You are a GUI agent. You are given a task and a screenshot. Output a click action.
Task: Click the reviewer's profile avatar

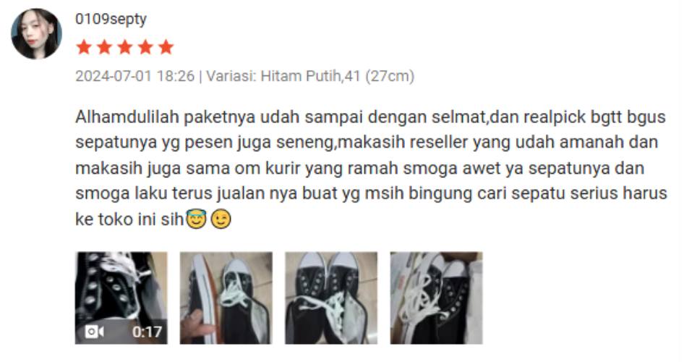coord(36,33)
